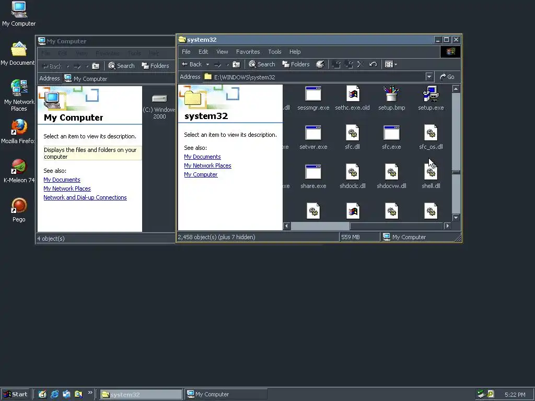The image size is (535, 401).
Task: Click the vertical scrollbar thumb in system32
Action: 456,172
